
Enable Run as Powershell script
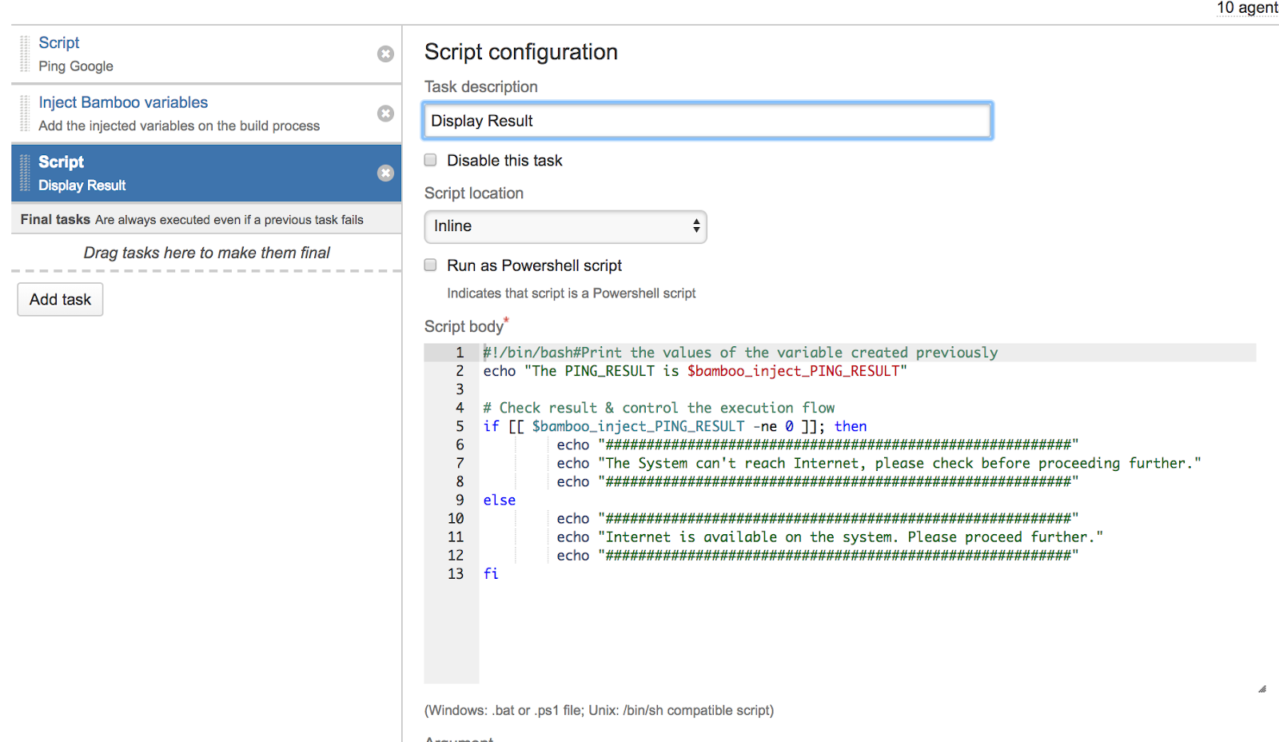point(430,265)
